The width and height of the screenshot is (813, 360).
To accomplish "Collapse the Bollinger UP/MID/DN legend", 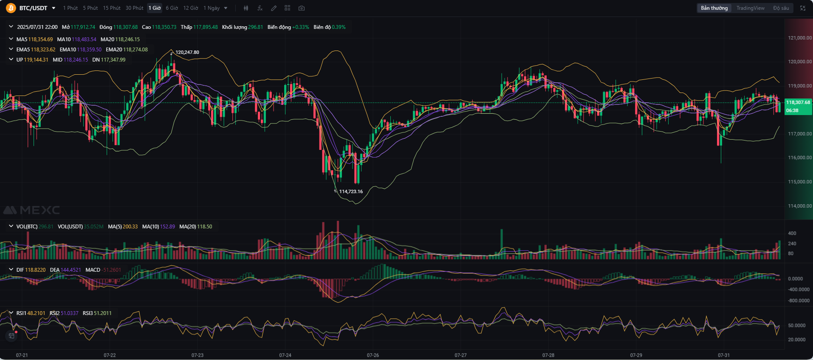I will click(x=11, y=59).
